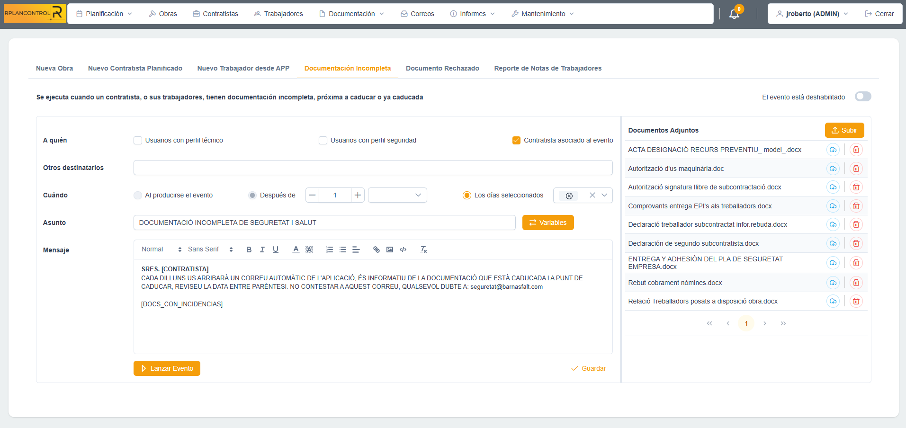The height and width of the screenshot is (428, 906).
Task: Open the time unit dropdown after Después de
Action: (397, 195)
